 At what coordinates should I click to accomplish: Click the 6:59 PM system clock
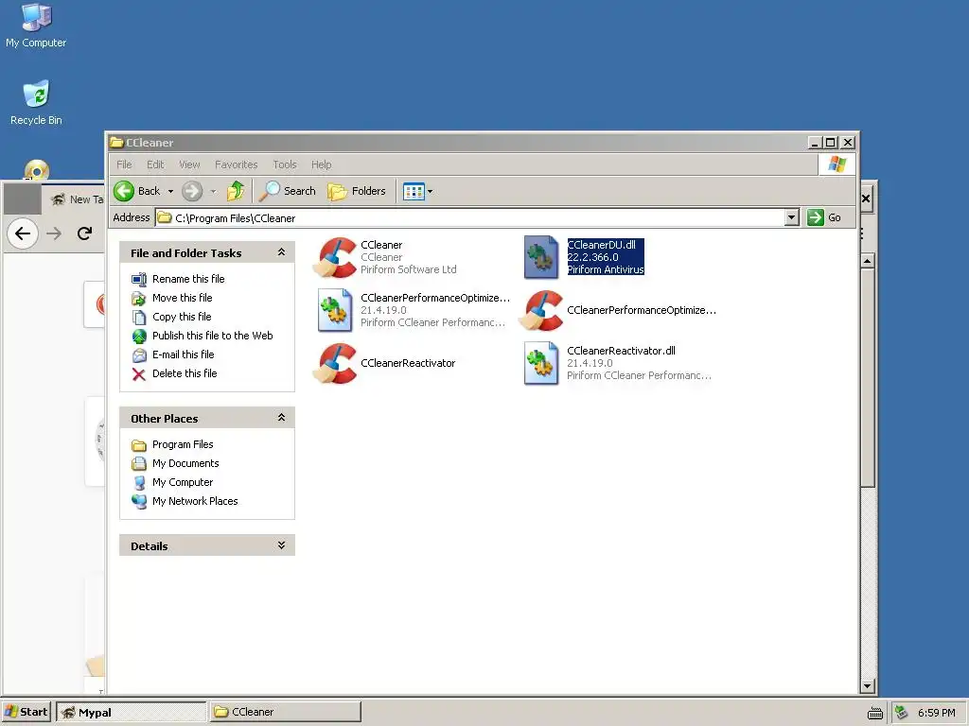pyautogui.click(x=936, y=713)
